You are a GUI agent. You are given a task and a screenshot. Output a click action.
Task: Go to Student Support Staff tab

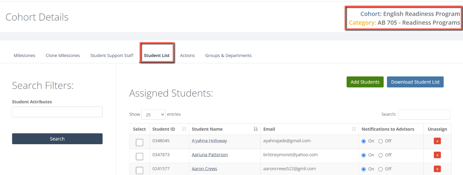[x=112, y=55]
